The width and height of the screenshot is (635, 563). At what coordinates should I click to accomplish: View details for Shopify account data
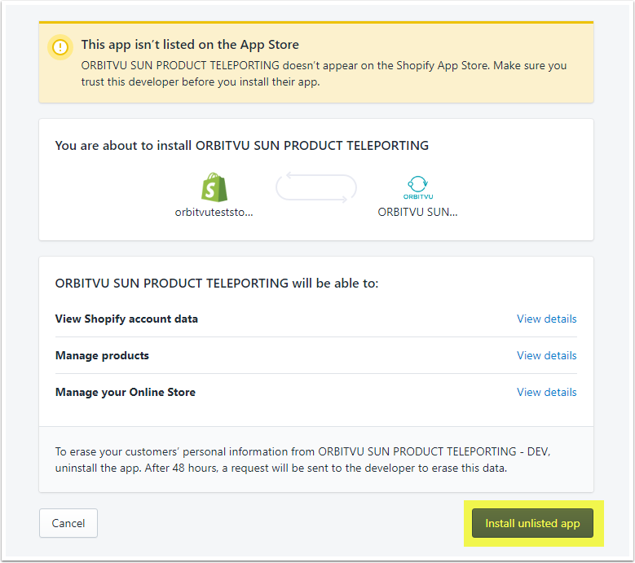(x=546, y=319)
